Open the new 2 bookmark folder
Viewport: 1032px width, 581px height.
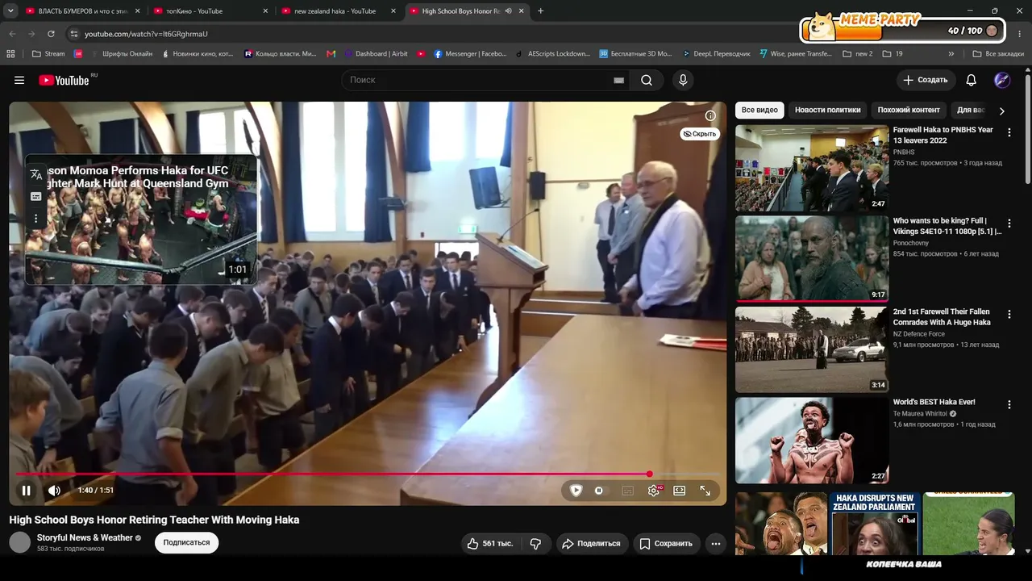857,54
